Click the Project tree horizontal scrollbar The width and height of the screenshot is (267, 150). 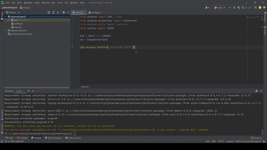37,87
